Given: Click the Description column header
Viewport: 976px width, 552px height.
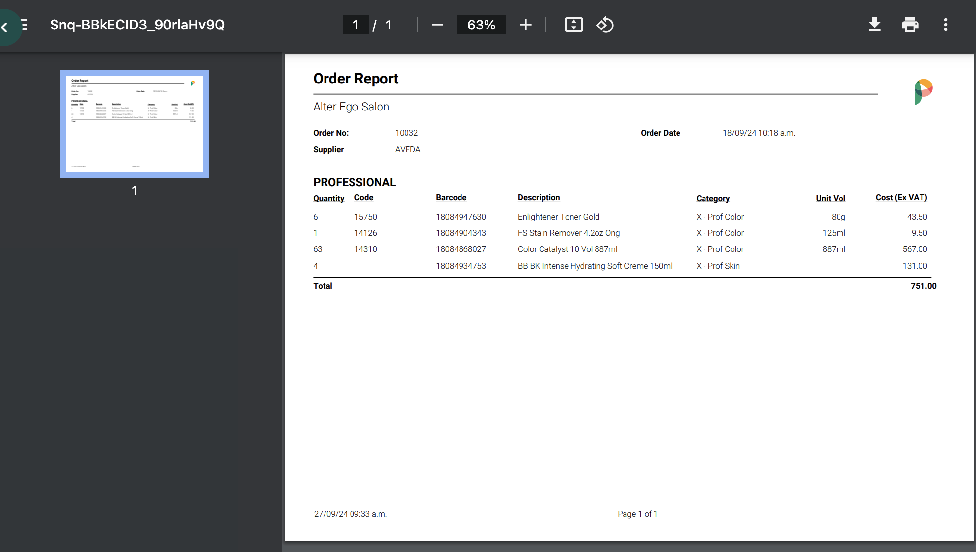Looking at the screenshot, I should (x=539, y=197).
